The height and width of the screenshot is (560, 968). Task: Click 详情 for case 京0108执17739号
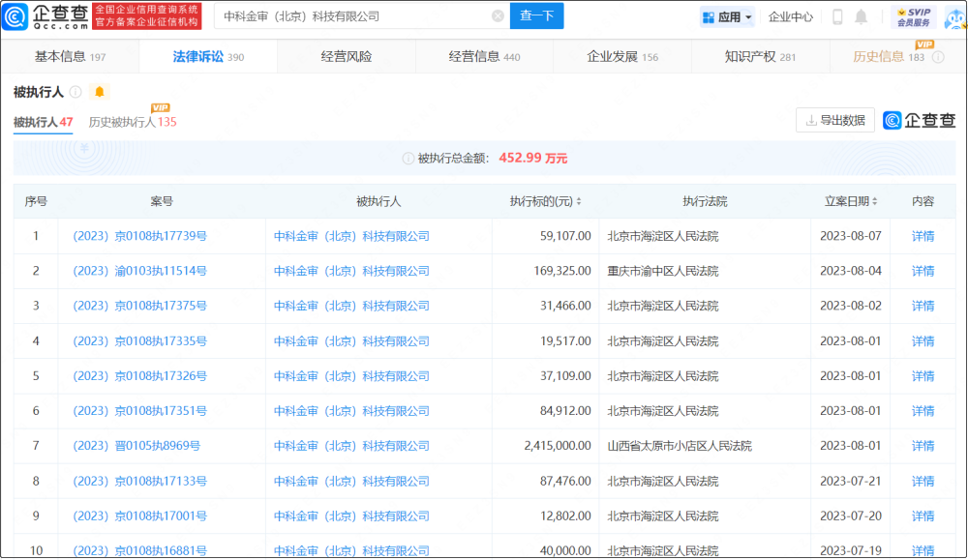click(x=923, y=236)
